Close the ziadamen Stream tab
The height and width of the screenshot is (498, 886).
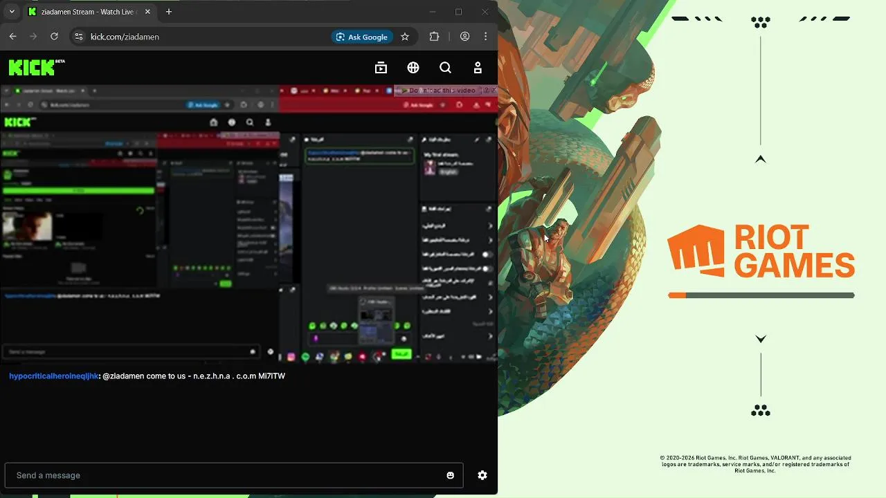pos(147,12)
